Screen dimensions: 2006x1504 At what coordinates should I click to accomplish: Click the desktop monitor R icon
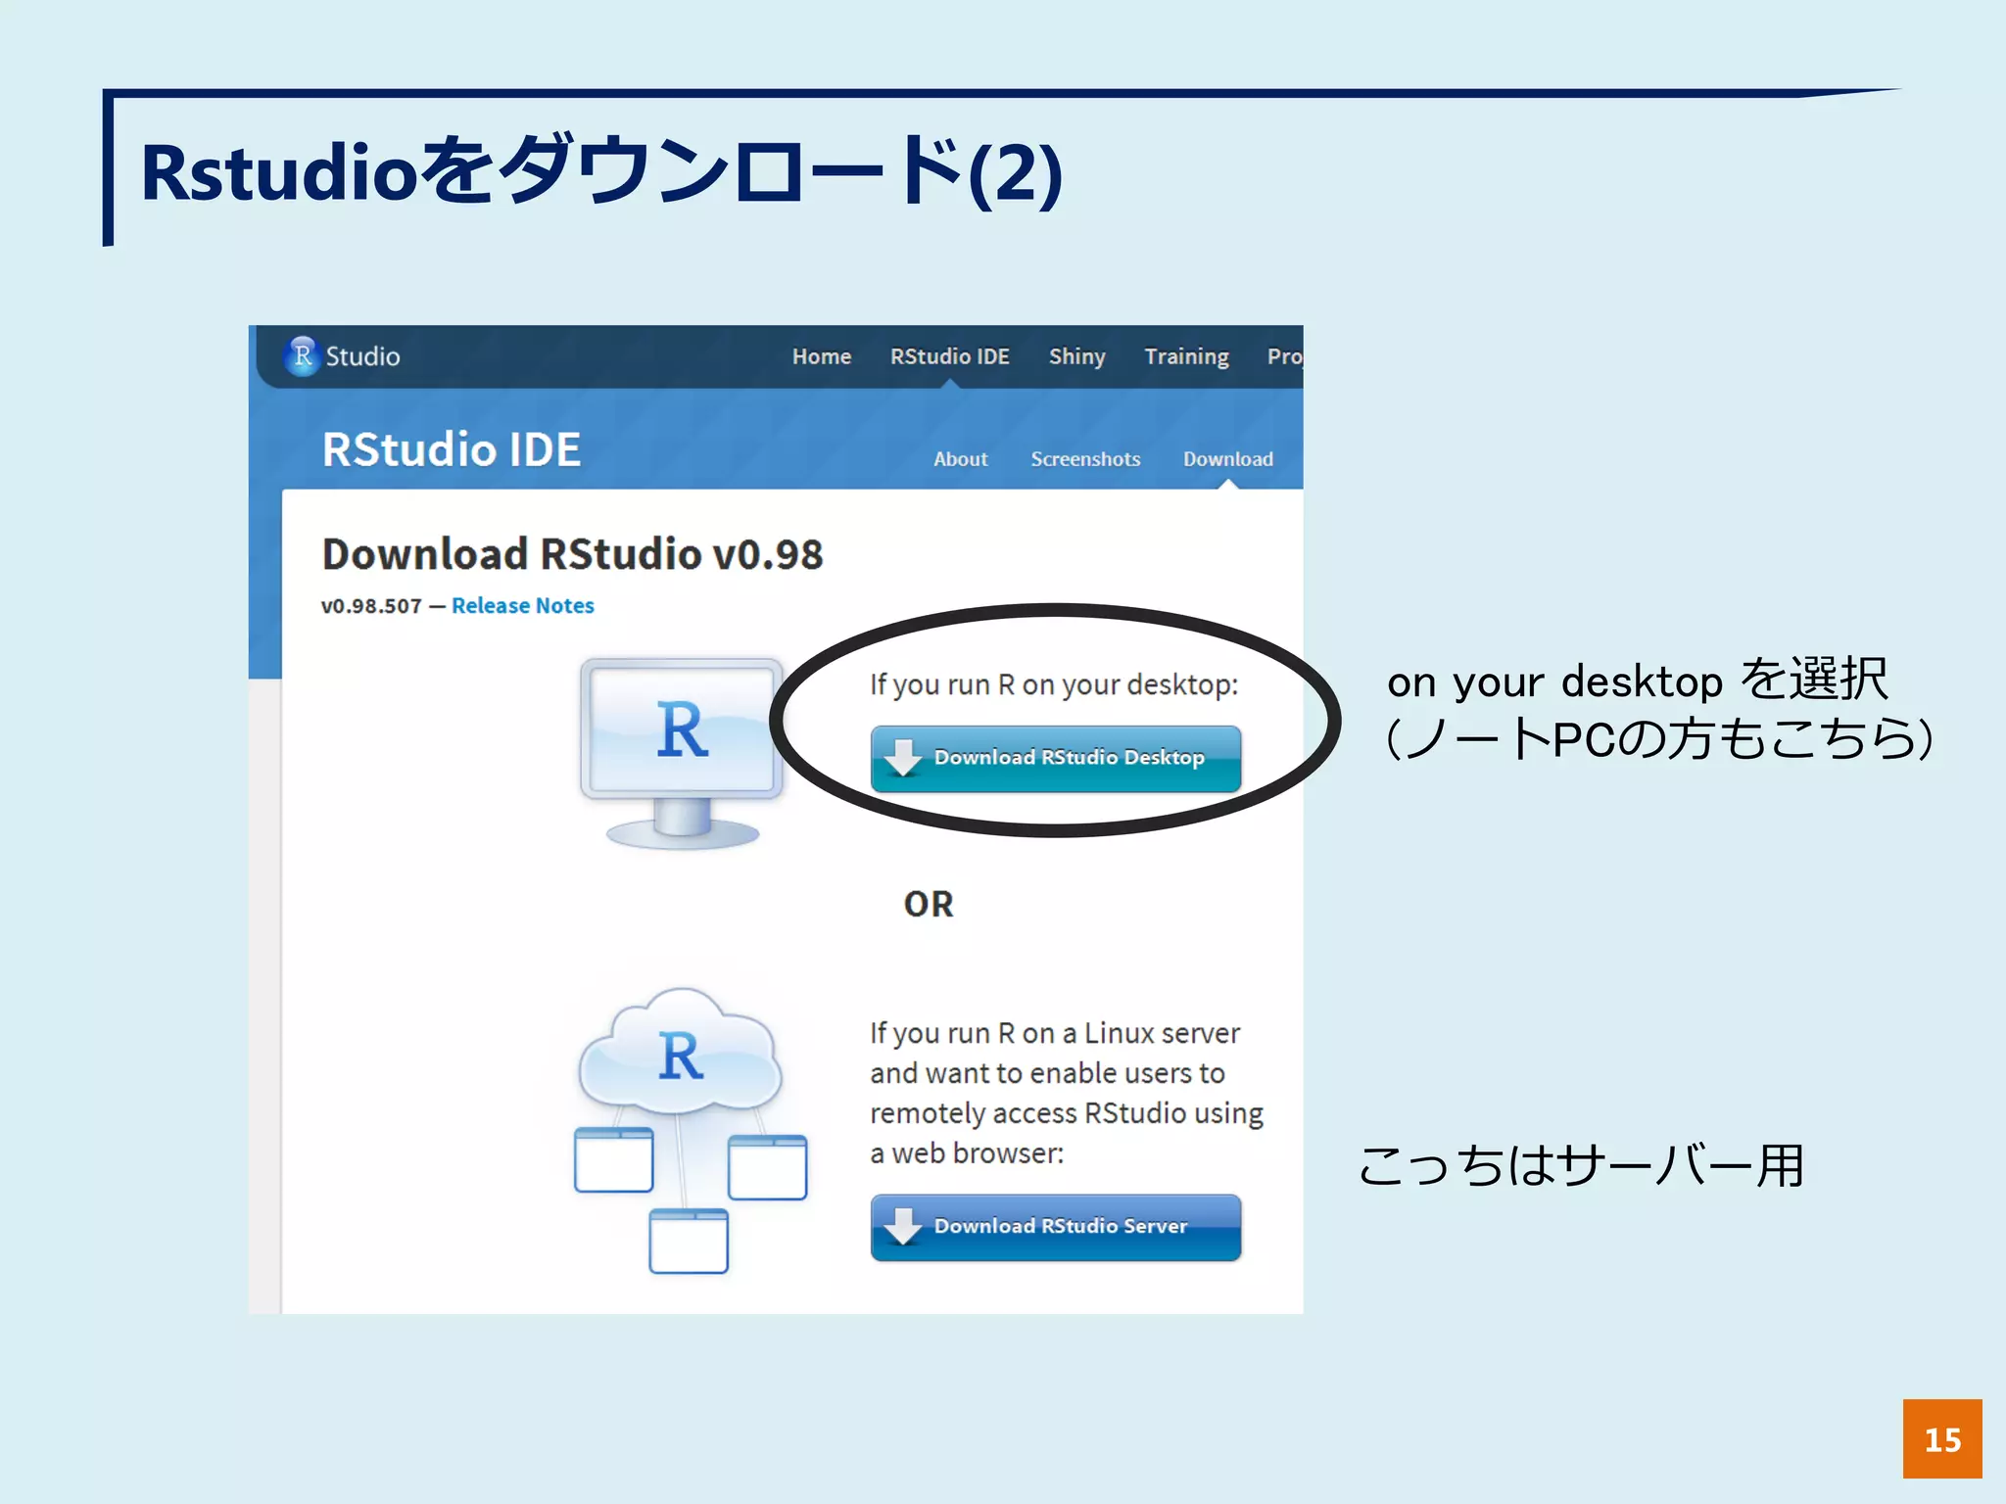tap(682, 752)
